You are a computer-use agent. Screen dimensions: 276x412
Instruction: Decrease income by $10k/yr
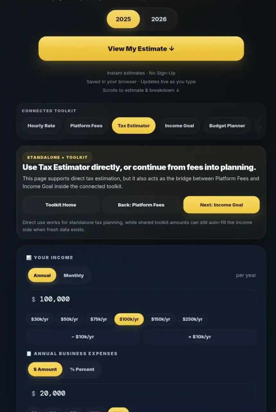pyautogui.click(x=83, y=337)
